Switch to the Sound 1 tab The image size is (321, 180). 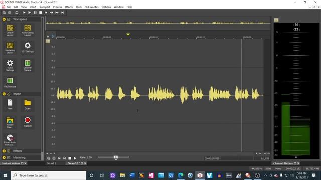point(51,163)
